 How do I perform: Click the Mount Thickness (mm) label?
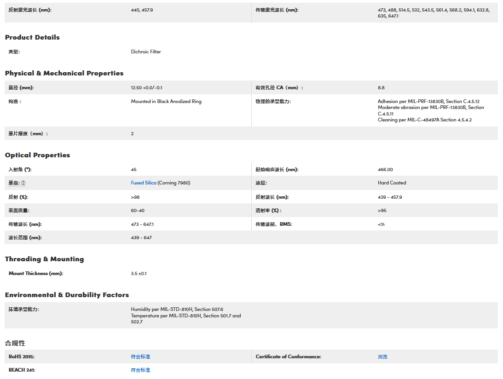pos(35,274)
